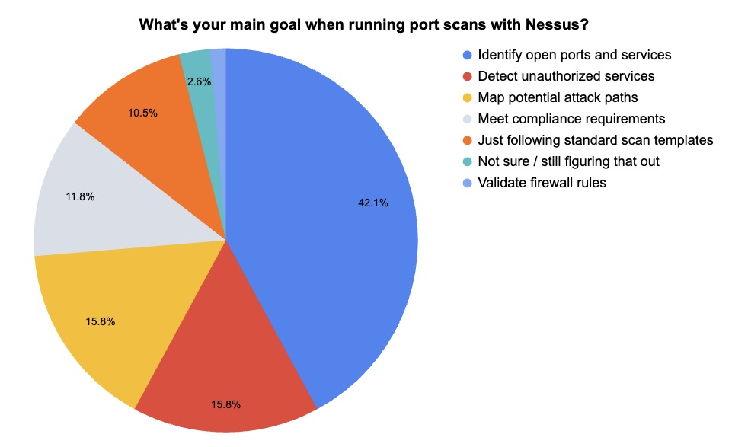Click the gray legend dot for Meet compliance requirements
This screenshot has height=447, width=732.
pos(467,119)
